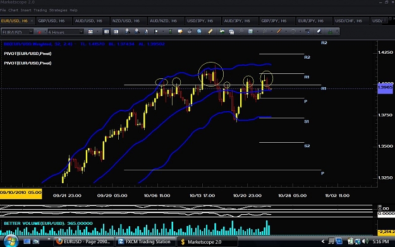
Task: Click the note/comment label icon
Action: [180, 32]
